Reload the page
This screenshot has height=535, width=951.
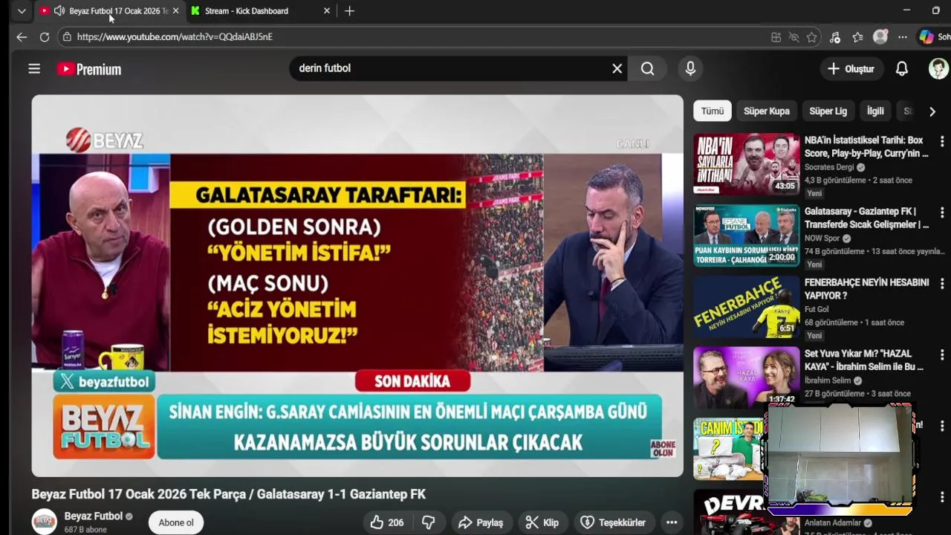(45, 36)
